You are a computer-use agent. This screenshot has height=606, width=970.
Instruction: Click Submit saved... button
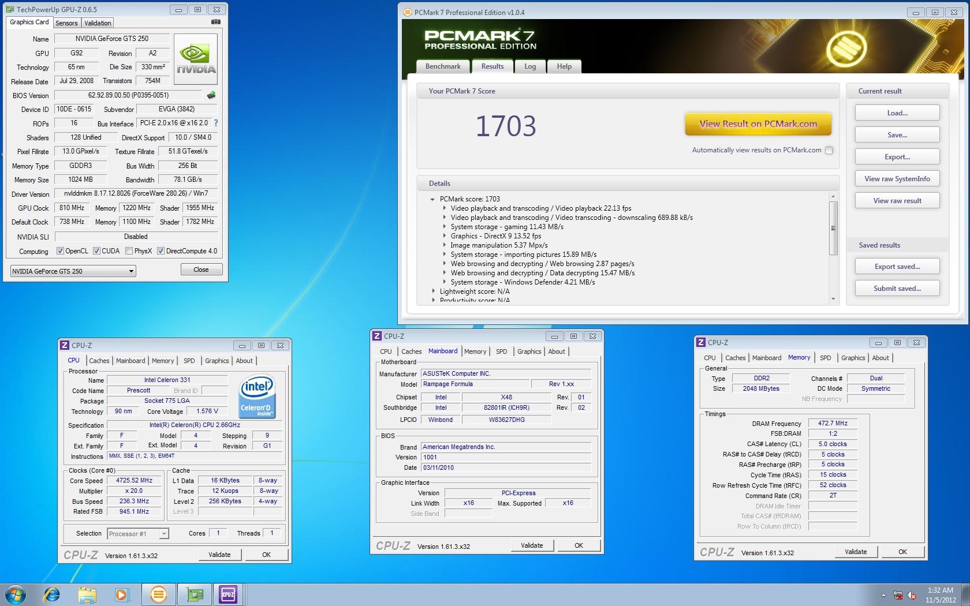pyautogui.click(x=897, y=289)
